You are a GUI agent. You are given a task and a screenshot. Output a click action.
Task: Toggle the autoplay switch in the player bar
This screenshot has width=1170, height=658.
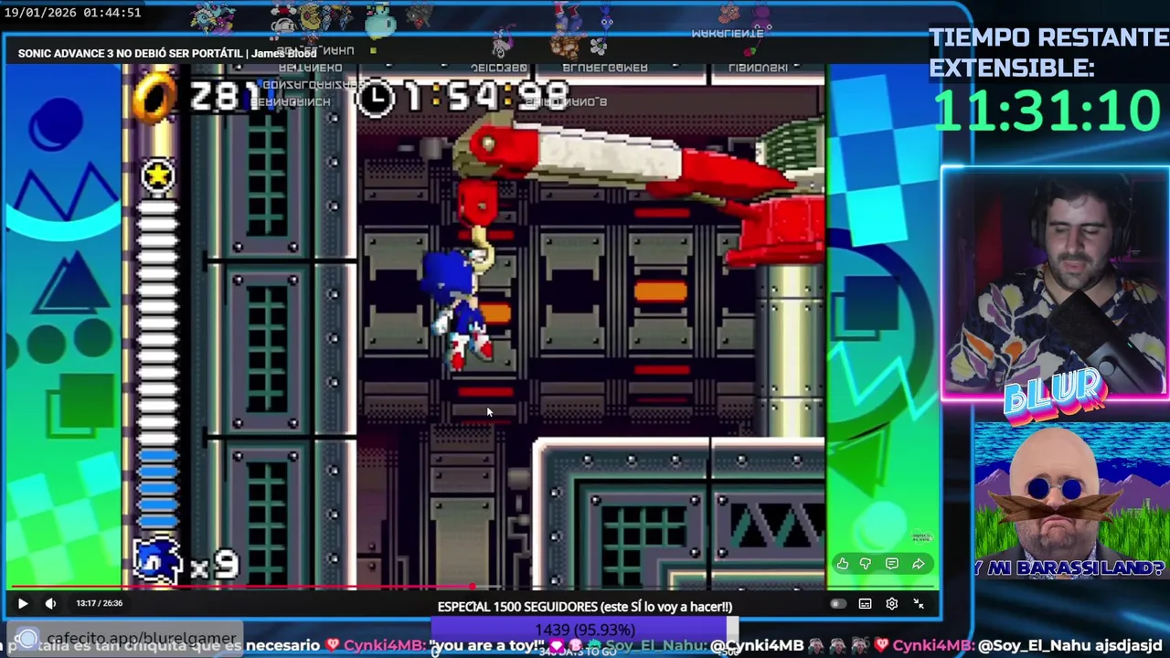[838, 604]
